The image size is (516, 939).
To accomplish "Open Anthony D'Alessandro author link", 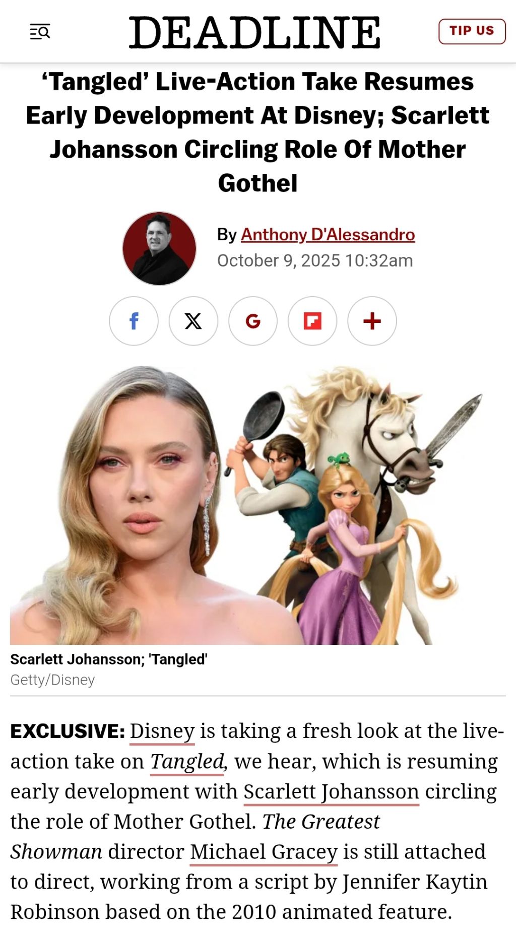I will [328, 235].
